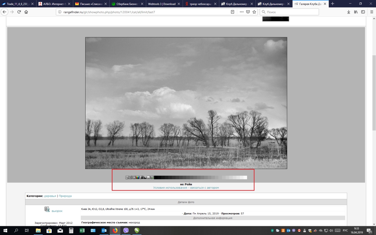Open the 'Условия использования - связаться с автором' link

tap(186, 188)
